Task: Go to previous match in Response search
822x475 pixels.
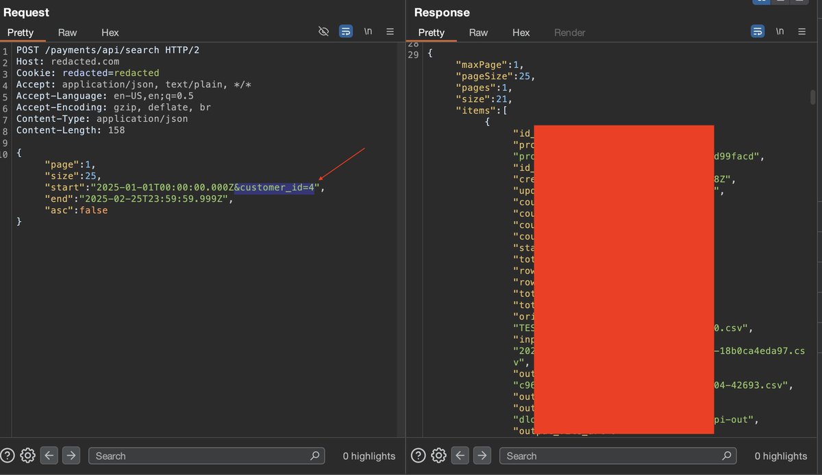Action: tap(460, 455)
